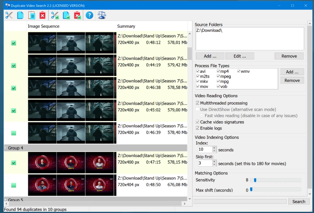Viewport: 314px width, 213px height.
Task: Open the Help question mark icon
Action: coord(89,15)
